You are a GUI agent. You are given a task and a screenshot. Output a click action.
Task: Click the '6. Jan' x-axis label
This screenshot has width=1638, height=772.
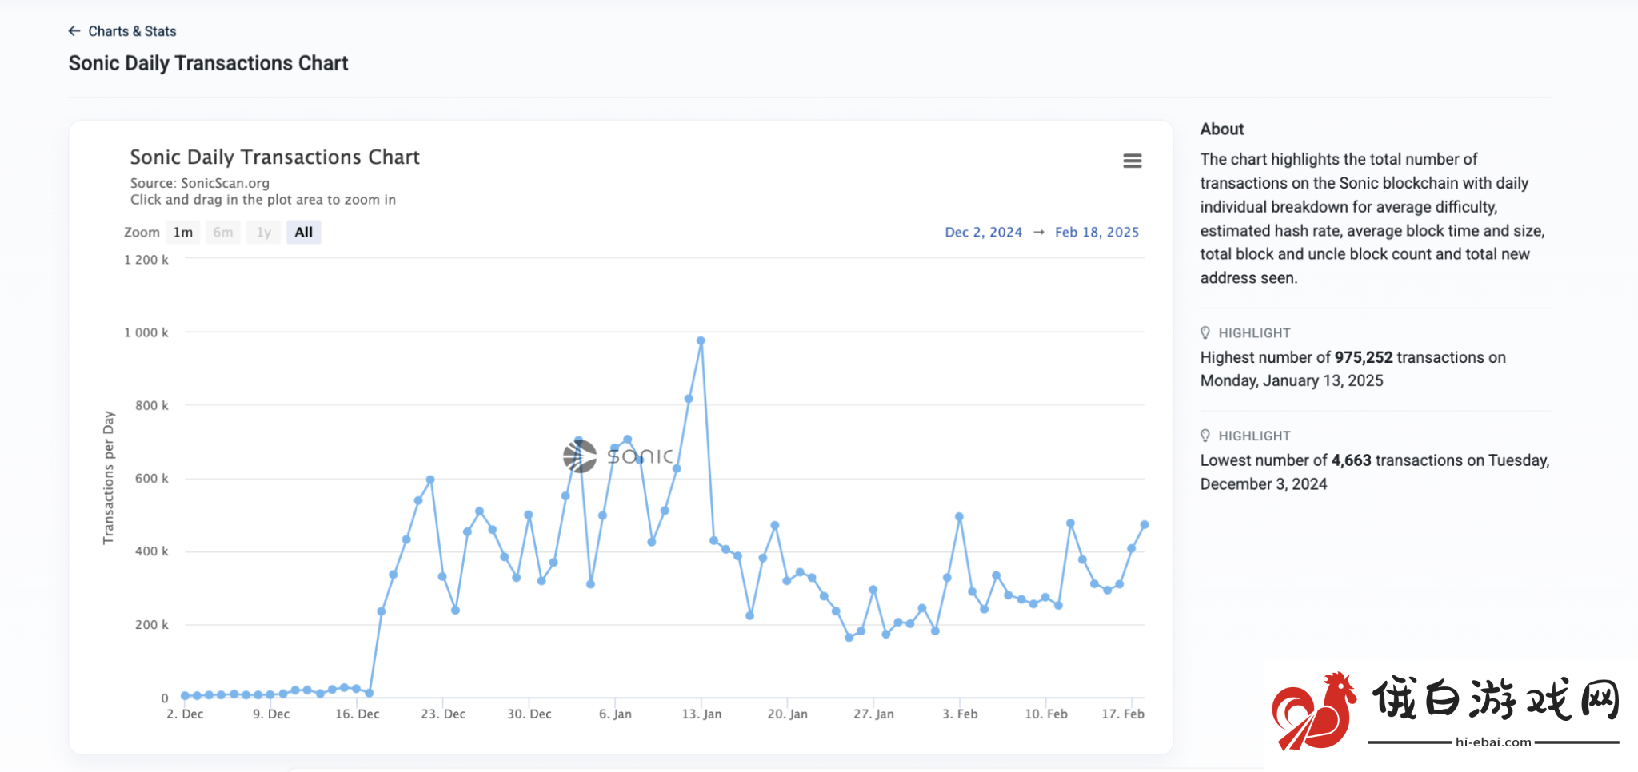coord(615,714)
